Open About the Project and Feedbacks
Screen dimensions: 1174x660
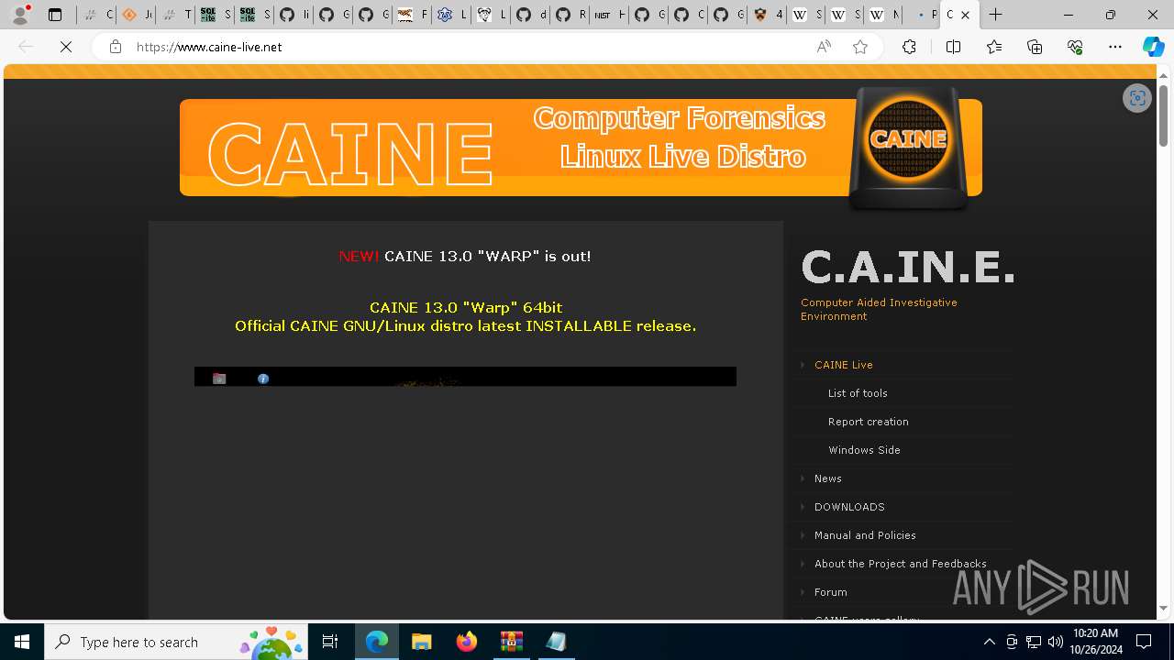900,564
